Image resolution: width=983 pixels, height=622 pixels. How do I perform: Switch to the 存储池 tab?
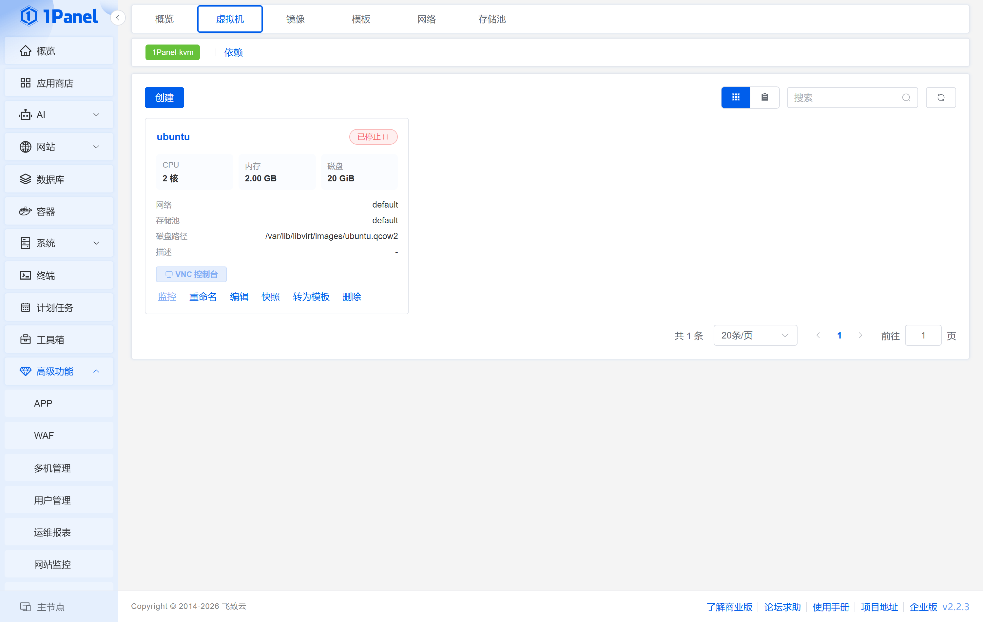492,19
